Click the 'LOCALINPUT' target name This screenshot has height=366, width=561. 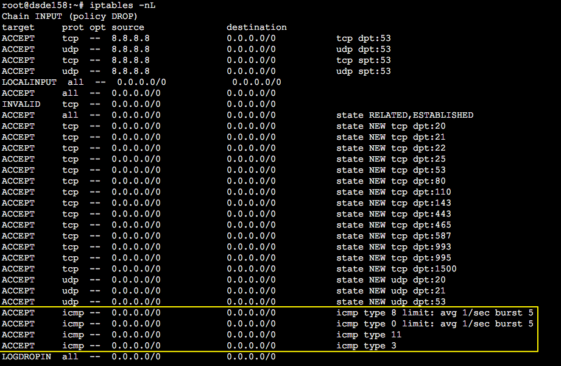[x=29, y=82]
